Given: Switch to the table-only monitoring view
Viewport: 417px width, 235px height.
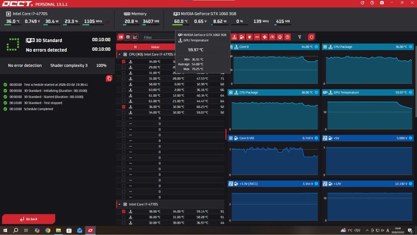Looking at the screenshot, I should pos(128,37).
